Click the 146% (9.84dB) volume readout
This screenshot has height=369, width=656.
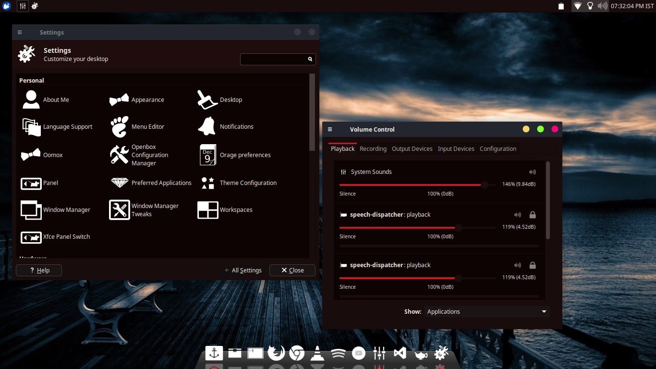click(x=519, y=184)
